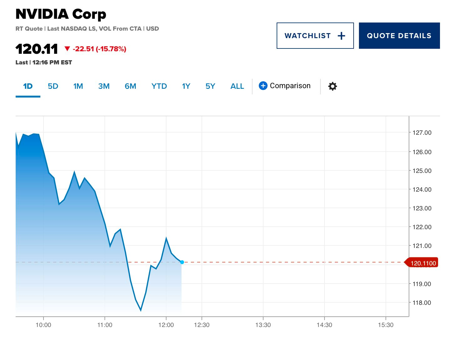Switch chart to 3M range
Image resolution: width=450 pixels, height=337 pixels.
pyautogui.click(x=104, y=86)
